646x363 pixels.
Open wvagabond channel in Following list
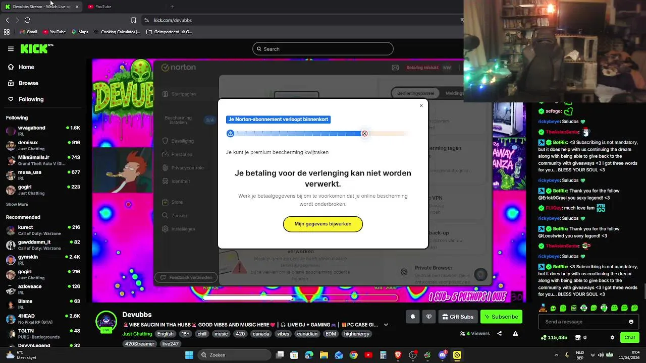tap(43, 131)
